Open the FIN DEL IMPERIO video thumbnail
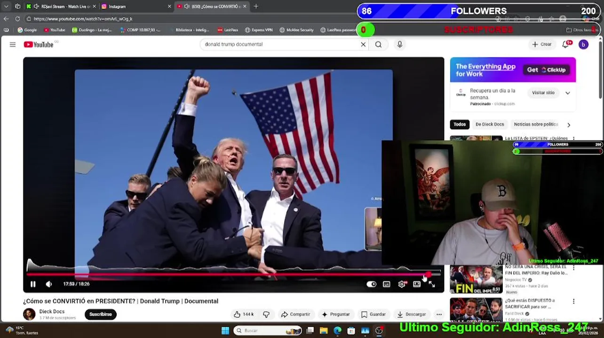 476,280
